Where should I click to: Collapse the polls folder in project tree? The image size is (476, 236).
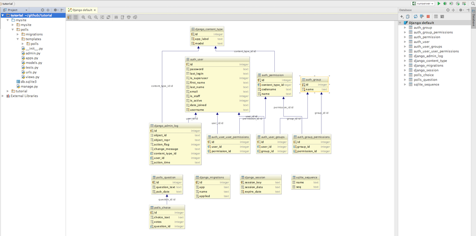pos(13,29)
